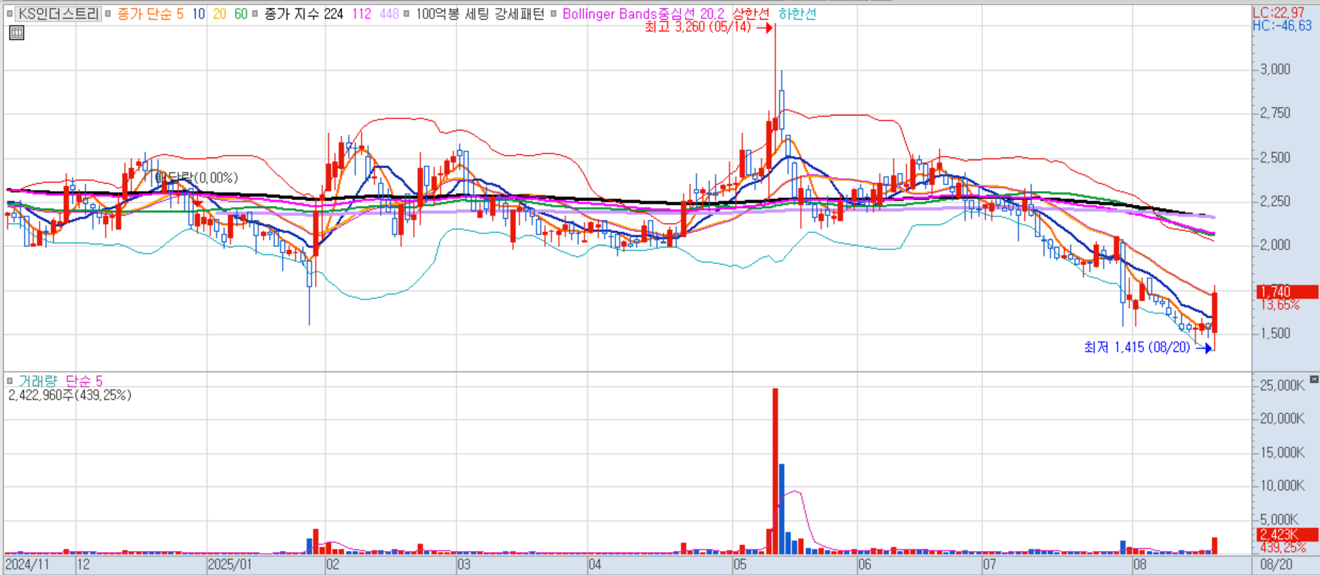Screen dimensions: 1320x575
Task: Toggle the square marker before 거래량
Action: [9, 381]
